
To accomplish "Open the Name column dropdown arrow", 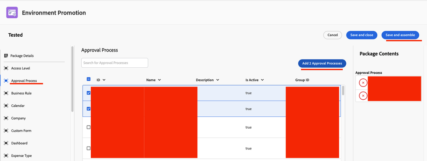I will click(159, 80).
